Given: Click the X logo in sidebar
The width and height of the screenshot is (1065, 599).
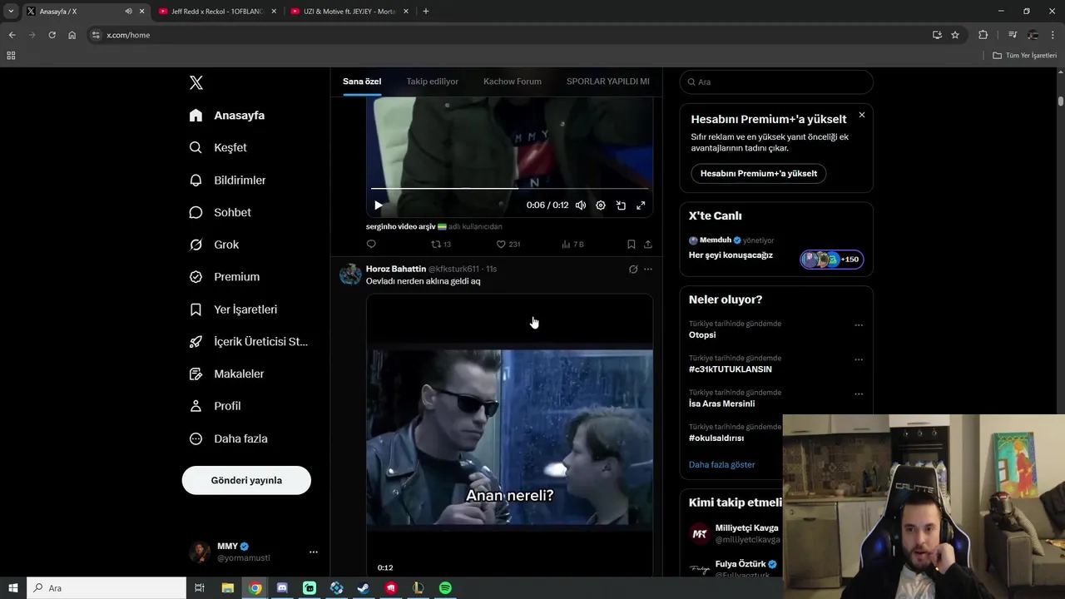Looking at the screenshot, I should 196,82.
